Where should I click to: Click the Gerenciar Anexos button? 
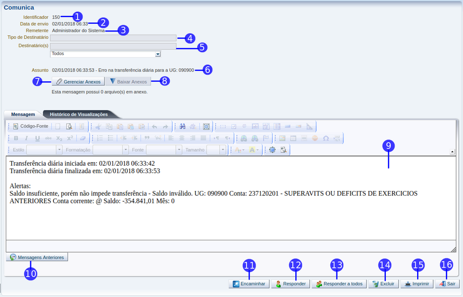click(x=78, y=81)
